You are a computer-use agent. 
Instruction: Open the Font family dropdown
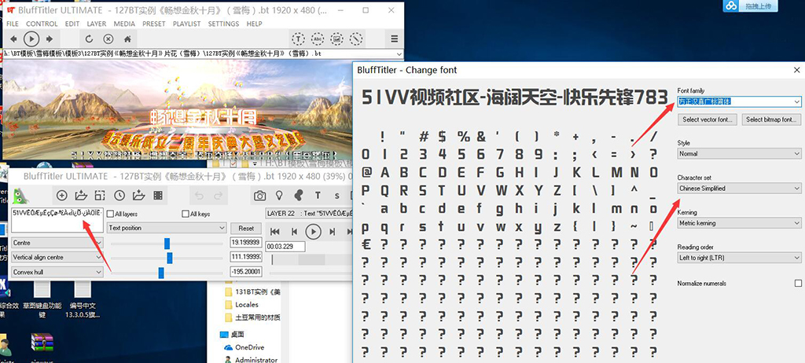pos(739,101)
